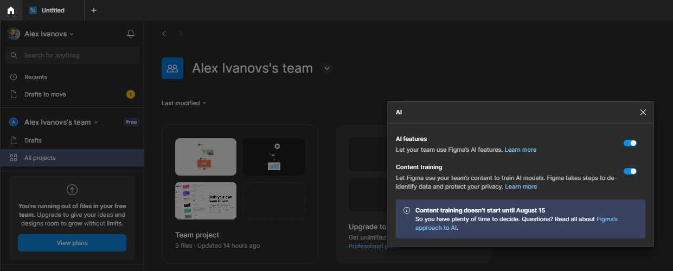Click the Recents clock icon
This screenshot has width=673, height=271.
pos(14,77)
